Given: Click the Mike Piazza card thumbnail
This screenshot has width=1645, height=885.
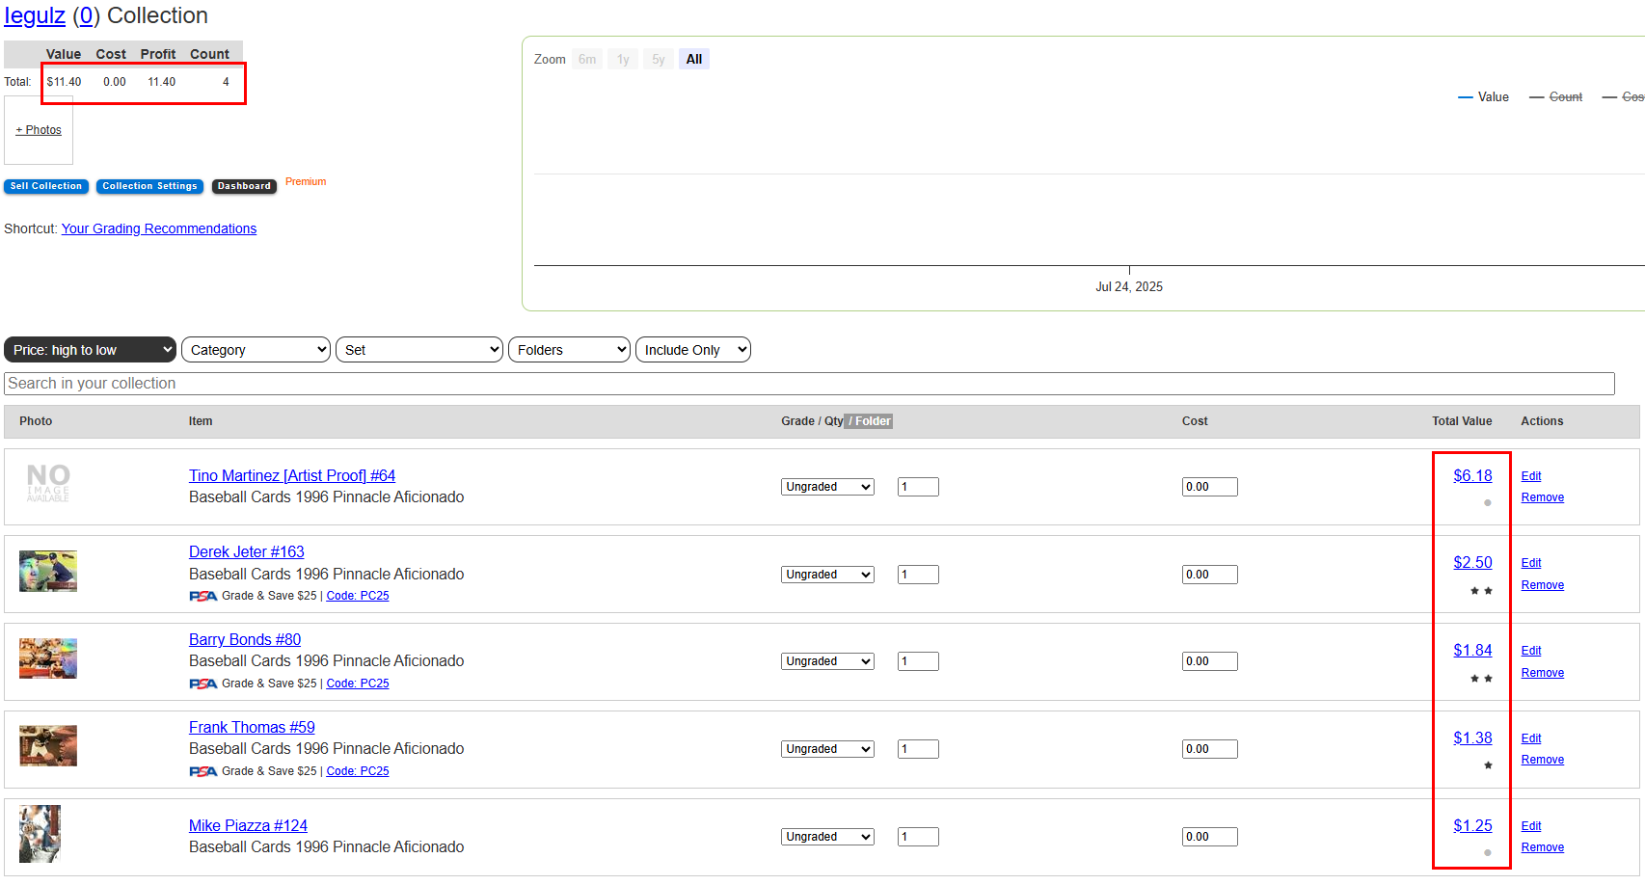Looking at the screenshot, I should (x=40, y=833).
